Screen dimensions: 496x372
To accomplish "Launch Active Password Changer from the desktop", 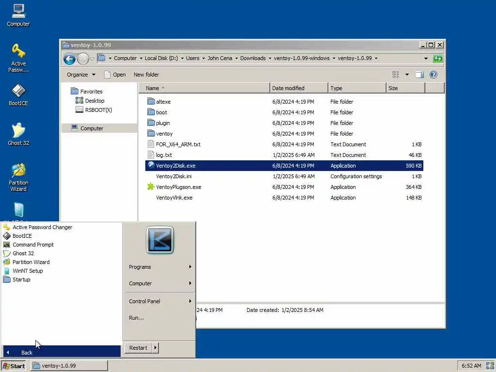I will [x=18, y=58].
